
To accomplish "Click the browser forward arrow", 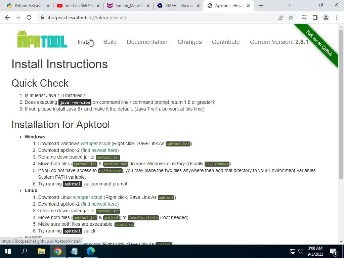I will (x=18, y=17).
